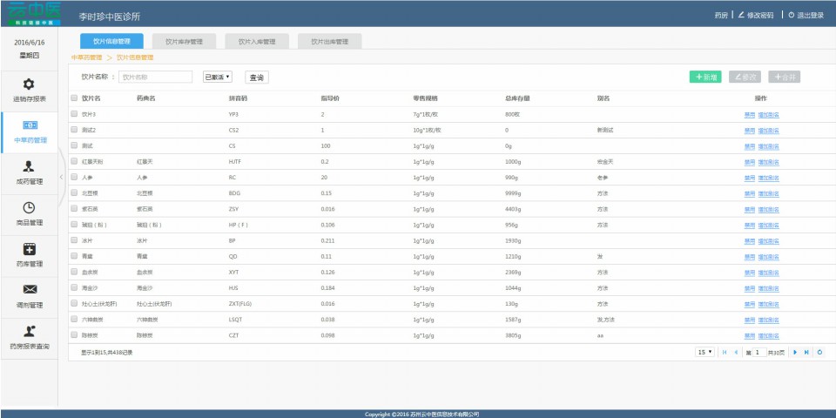The height and width of the screenshot is (418, 836).
Task: Switch to the 饮片入库管理 tab
Action: (x=257, y=41)
